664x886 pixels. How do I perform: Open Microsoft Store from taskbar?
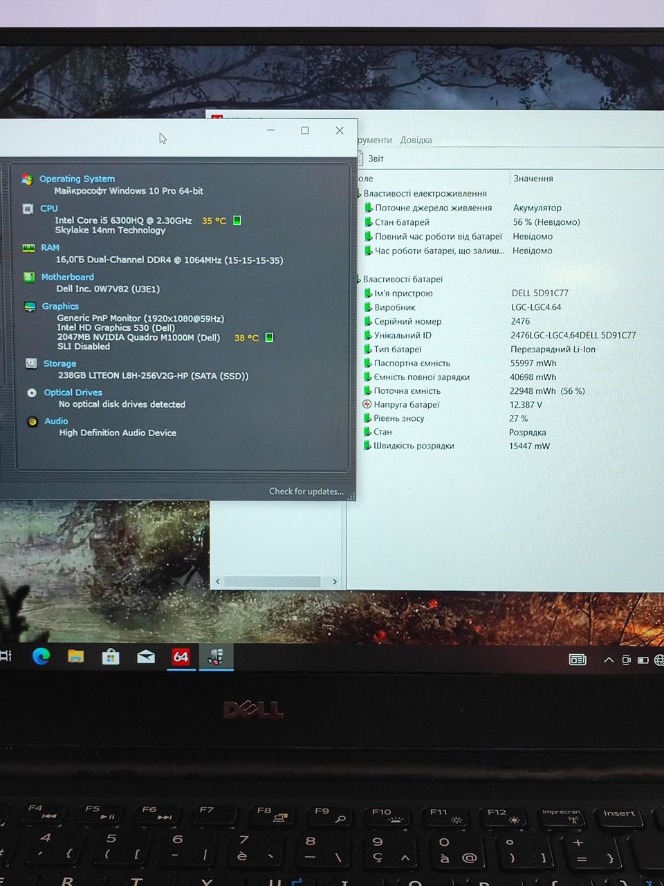pos(111,657)
